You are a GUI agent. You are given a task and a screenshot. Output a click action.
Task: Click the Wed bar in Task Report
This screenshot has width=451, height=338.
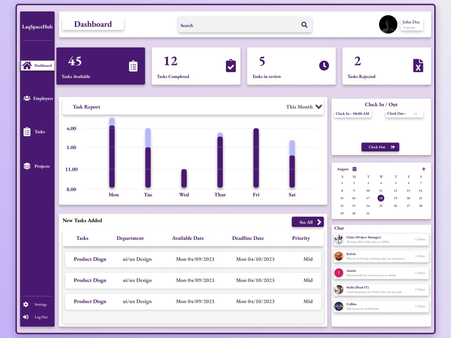(x=184, y=178)
